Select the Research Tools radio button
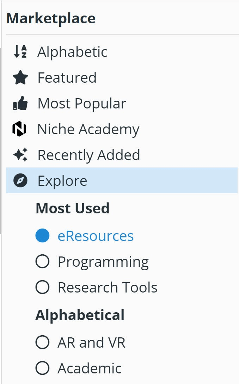239x384 pixels. [43, 287]
